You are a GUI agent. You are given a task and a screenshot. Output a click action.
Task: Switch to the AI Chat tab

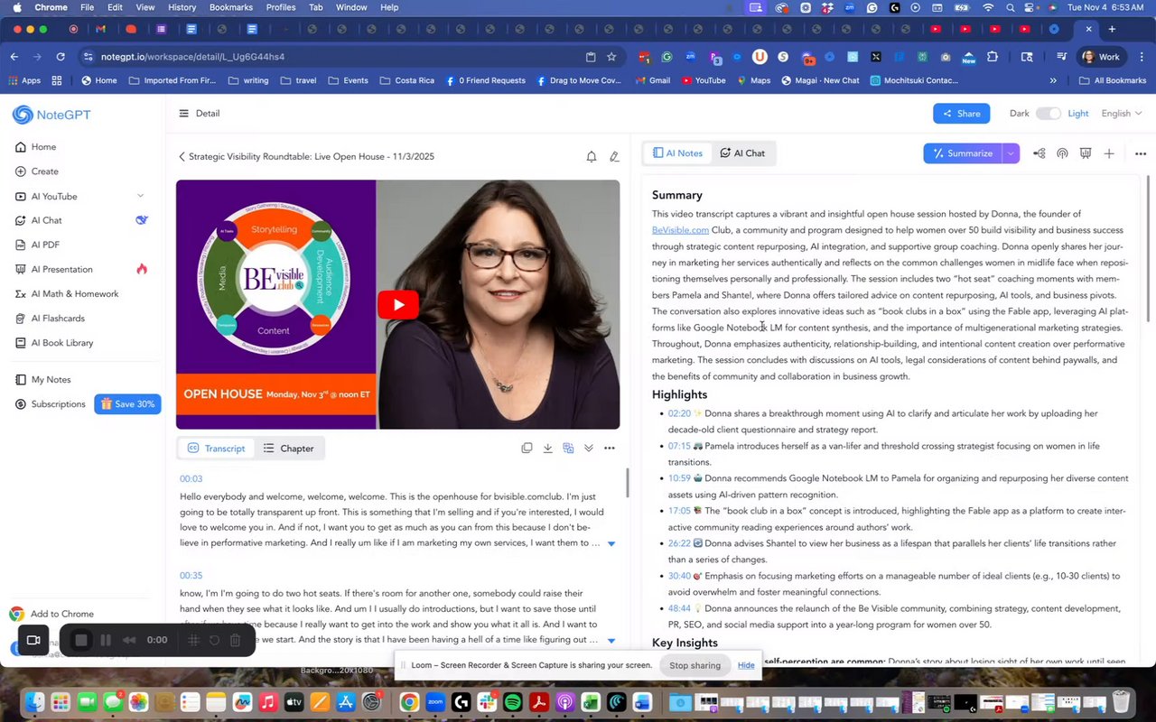(x=742, y=153)
